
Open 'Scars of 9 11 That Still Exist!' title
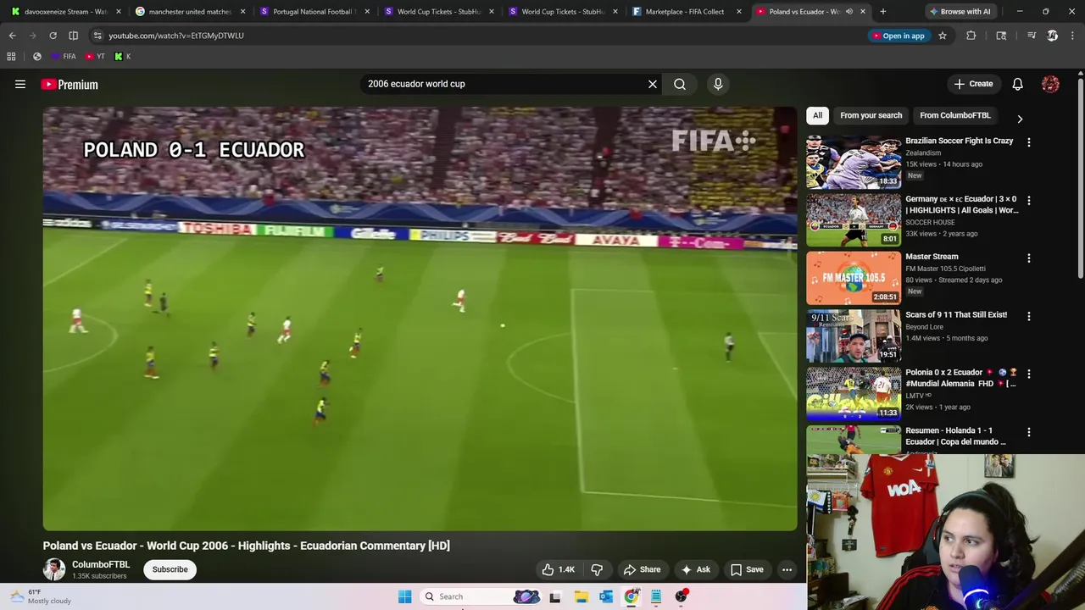[x=956, y=314]
